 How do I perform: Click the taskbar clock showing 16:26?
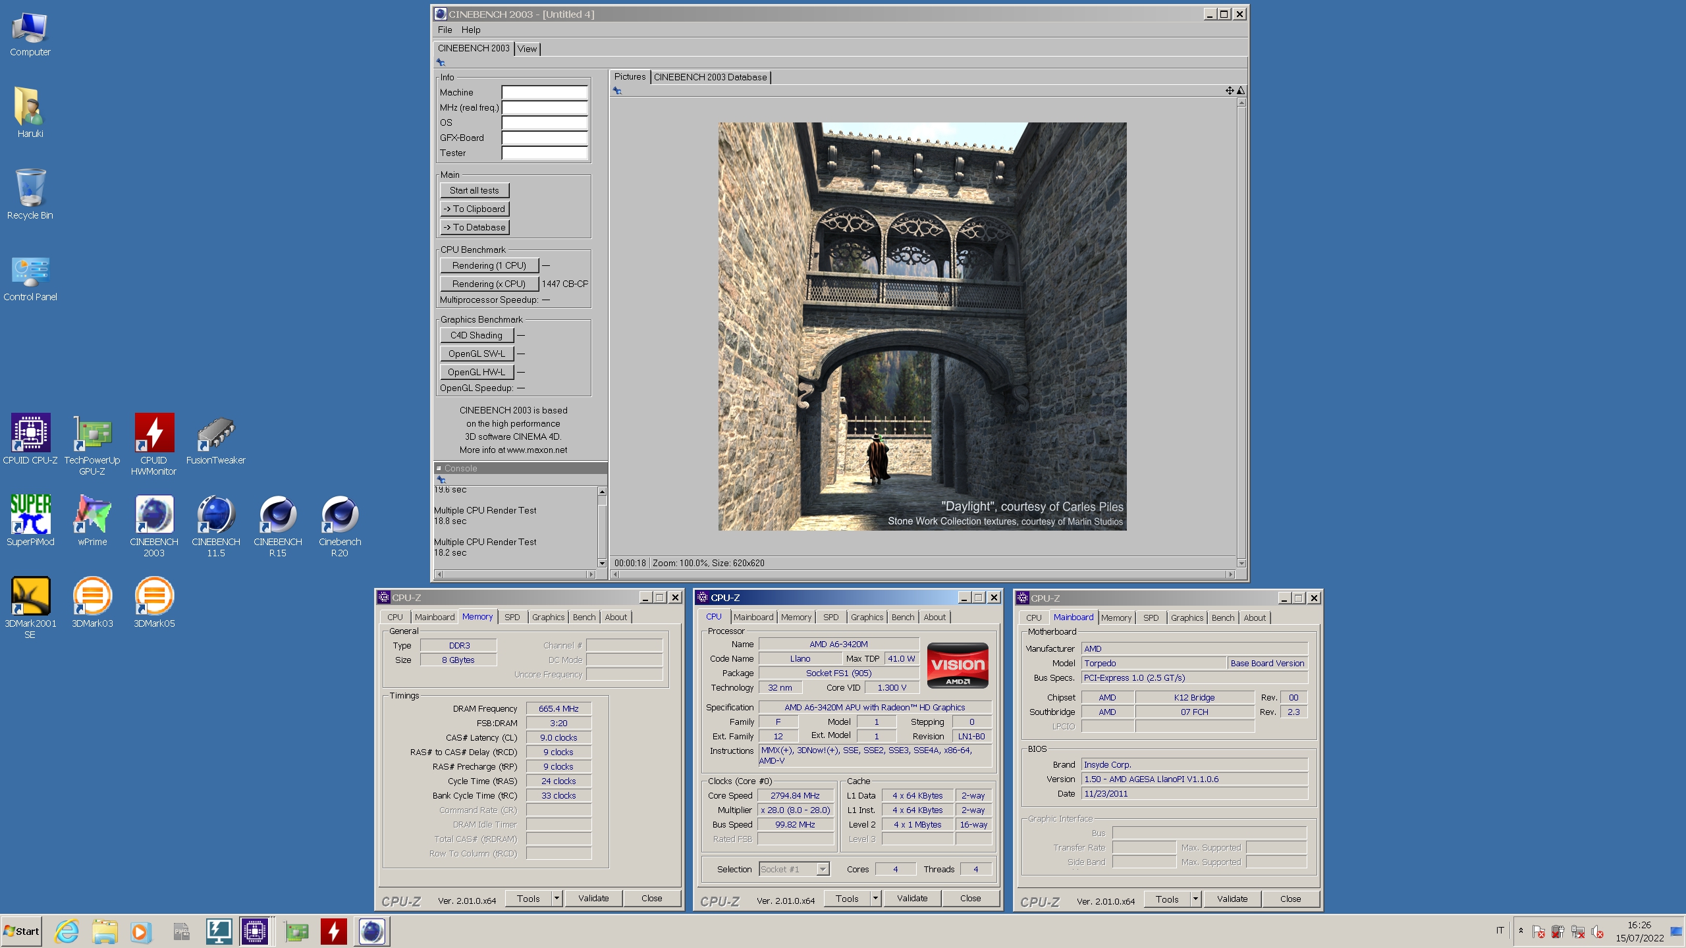[1639, 932]
